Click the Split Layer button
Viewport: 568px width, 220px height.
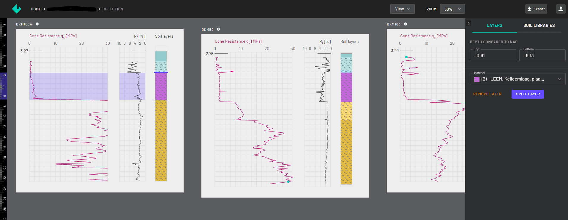[x=528, y=94]
